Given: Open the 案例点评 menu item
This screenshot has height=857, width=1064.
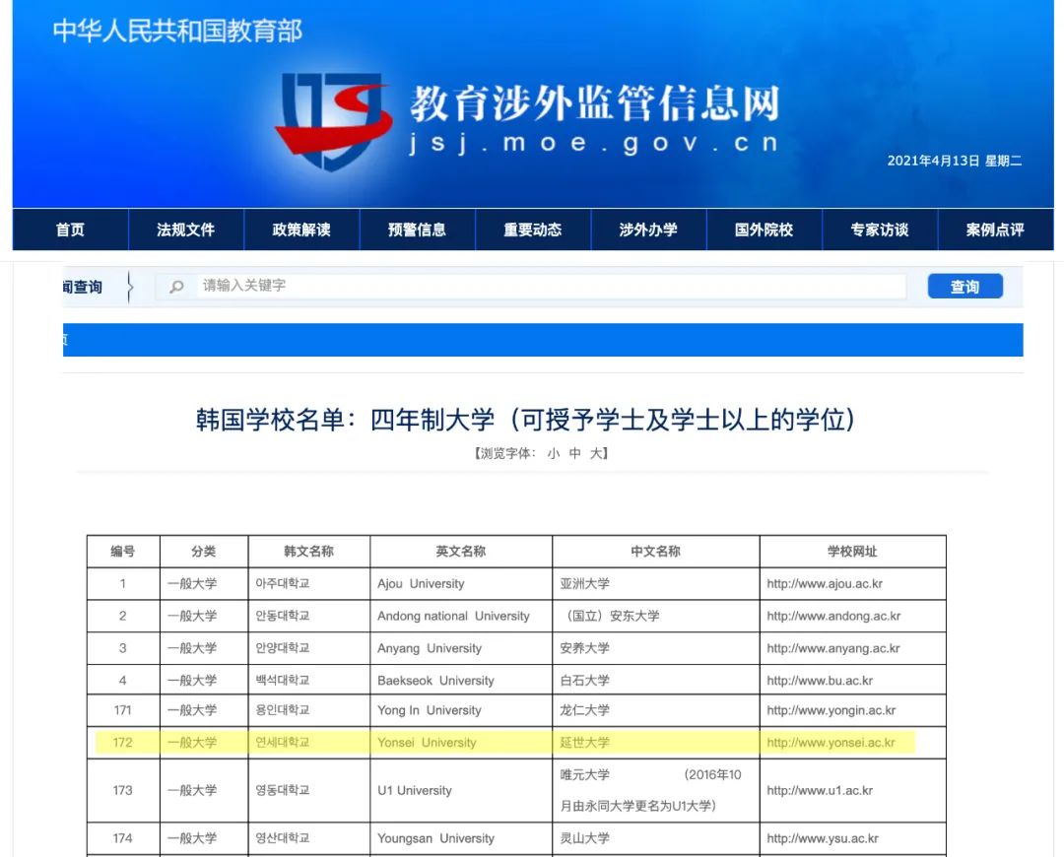Looking at the screenshot, I should pos(995,230).
